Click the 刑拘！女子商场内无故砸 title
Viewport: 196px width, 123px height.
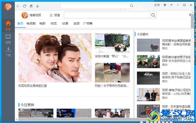pyautogui.click(x=111, y=86)
